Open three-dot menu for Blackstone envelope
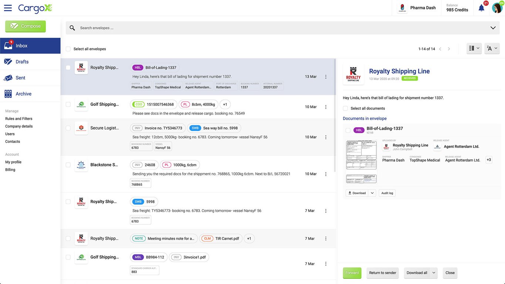This screenshot has width=505, height=284. point(326,174)
